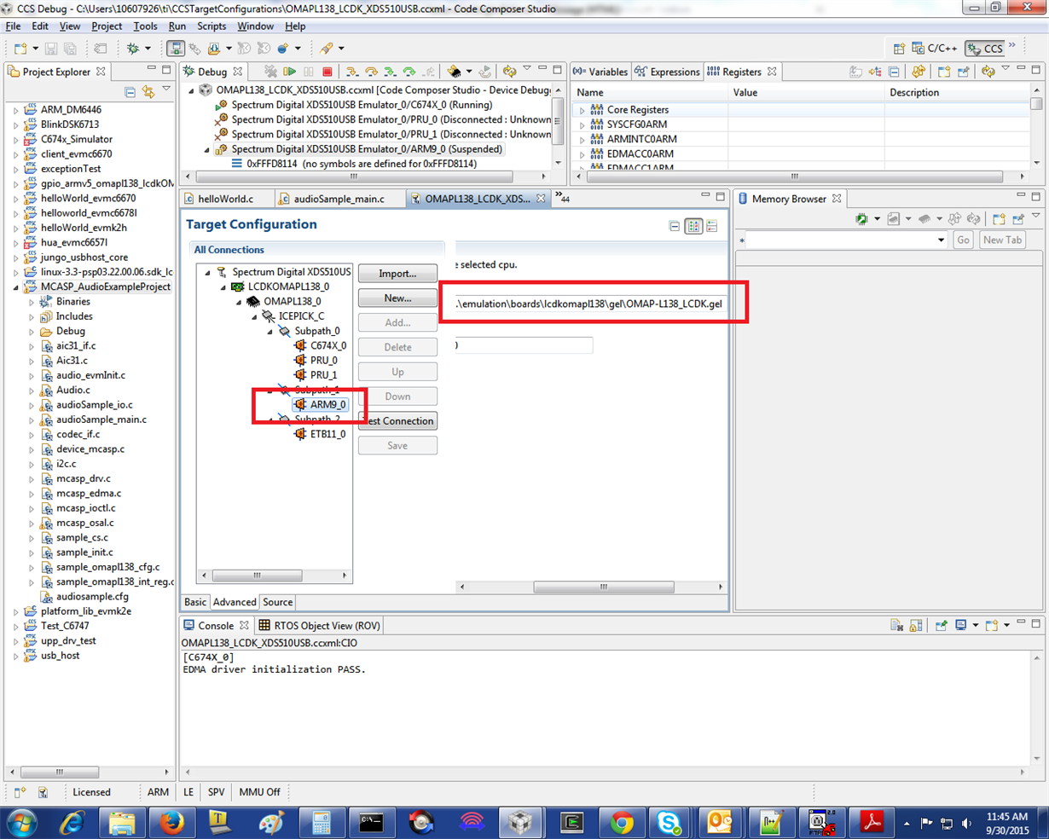Open the Project menu
This screenshot has height=839, width=1049.
pyautogui.click(x=107, y=26)
